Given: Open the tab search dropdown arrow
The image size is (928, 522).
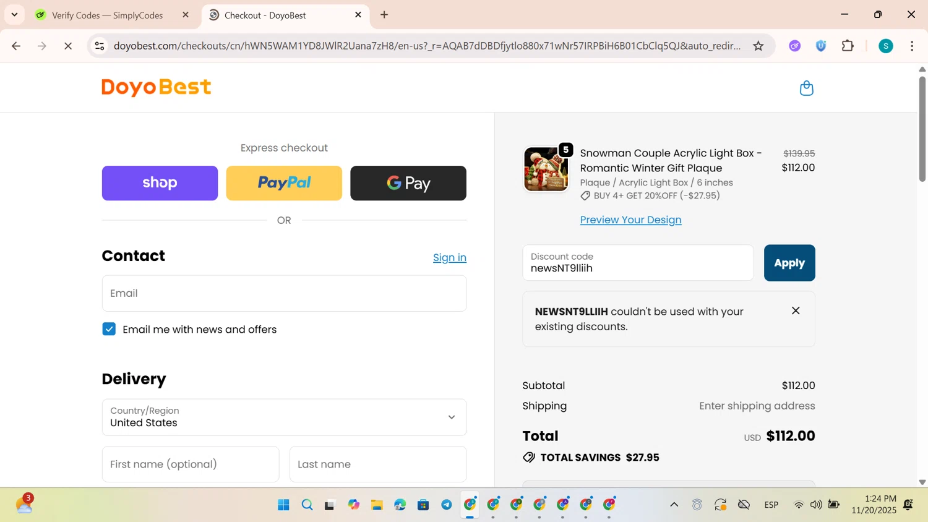Looking at the screenshot, I should coord(14,15).
